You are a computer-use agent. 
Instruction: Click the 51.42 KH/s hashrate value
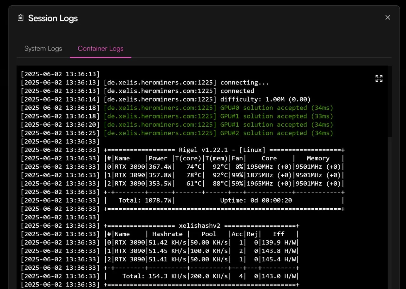pos(167,242)
